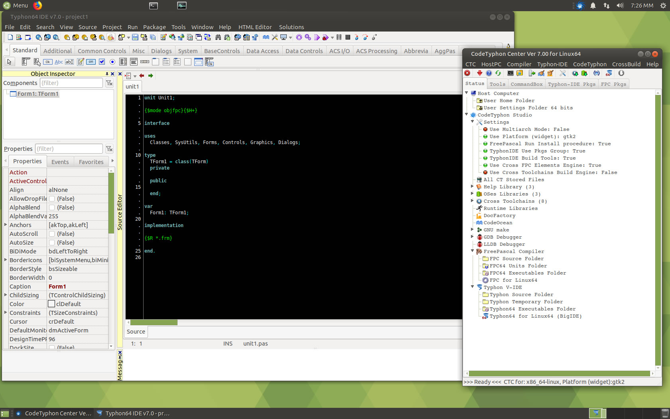Click the Typhon 64 icon in CTC toolbar
This screenshot has width=670, height=419.
point(609,73)
